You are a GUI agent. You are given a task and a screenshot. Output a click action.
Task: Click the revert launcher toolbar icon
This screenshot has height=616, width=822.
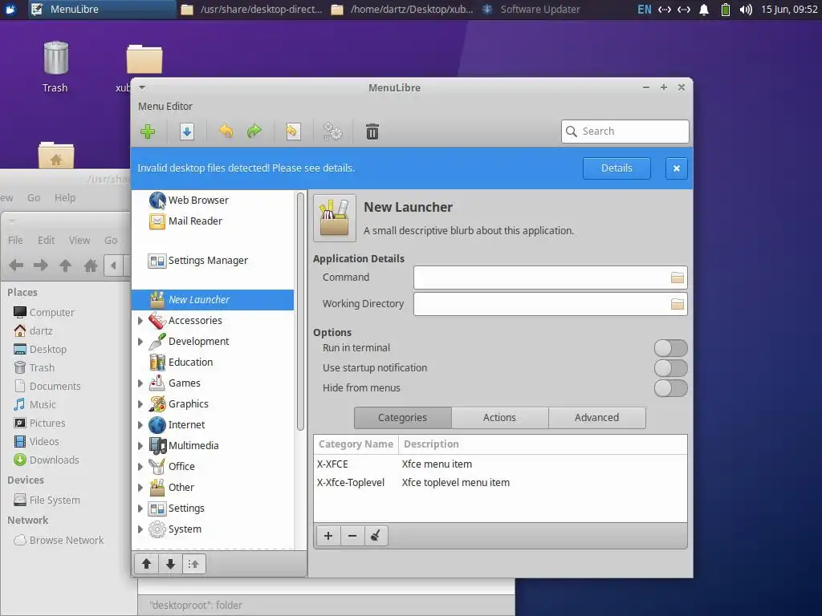pos(292,131)
